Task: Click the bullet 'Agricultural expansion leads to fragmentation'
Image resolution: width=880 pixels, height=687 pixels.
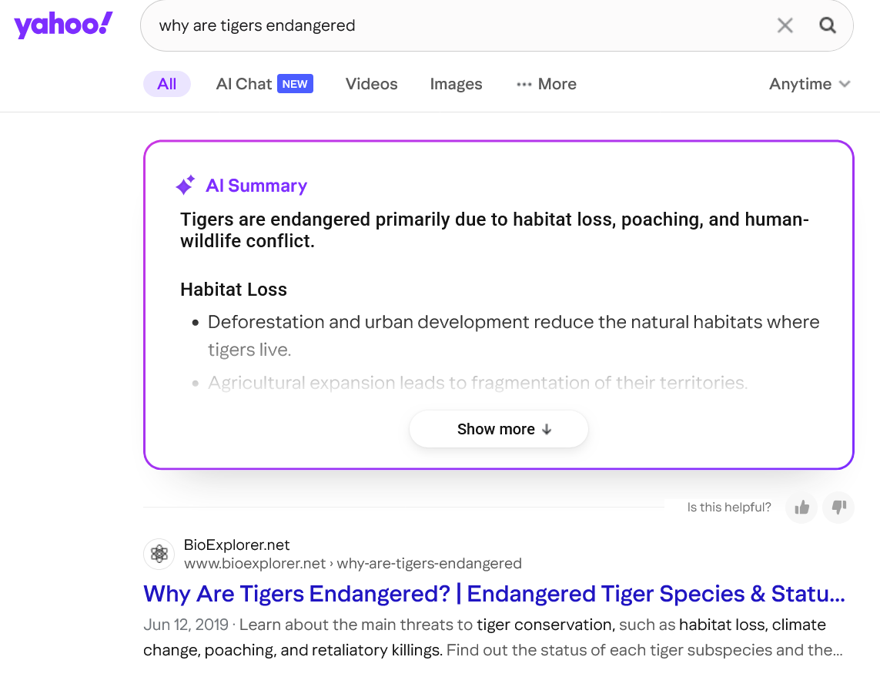Action: 477,382
